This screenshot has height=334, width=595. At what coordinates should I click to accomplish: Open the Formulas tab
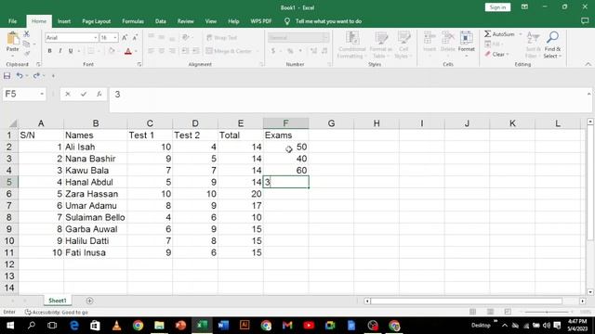click(x=133, y=21)
